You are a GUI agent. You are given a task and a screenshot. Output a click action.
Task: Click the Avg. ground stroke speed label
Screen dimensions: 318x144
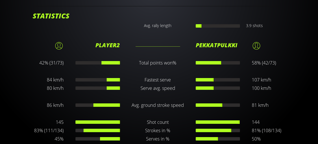click(x=158, y=105)
